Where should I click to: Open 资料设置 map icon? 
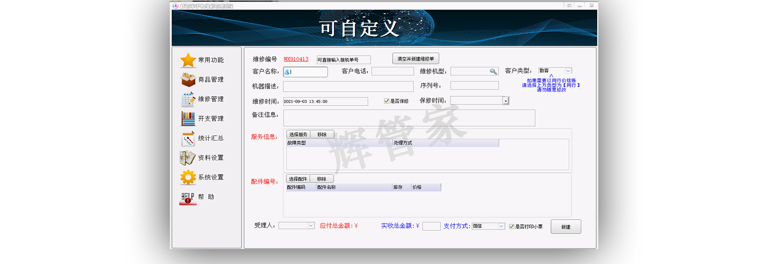pos(188,158)
